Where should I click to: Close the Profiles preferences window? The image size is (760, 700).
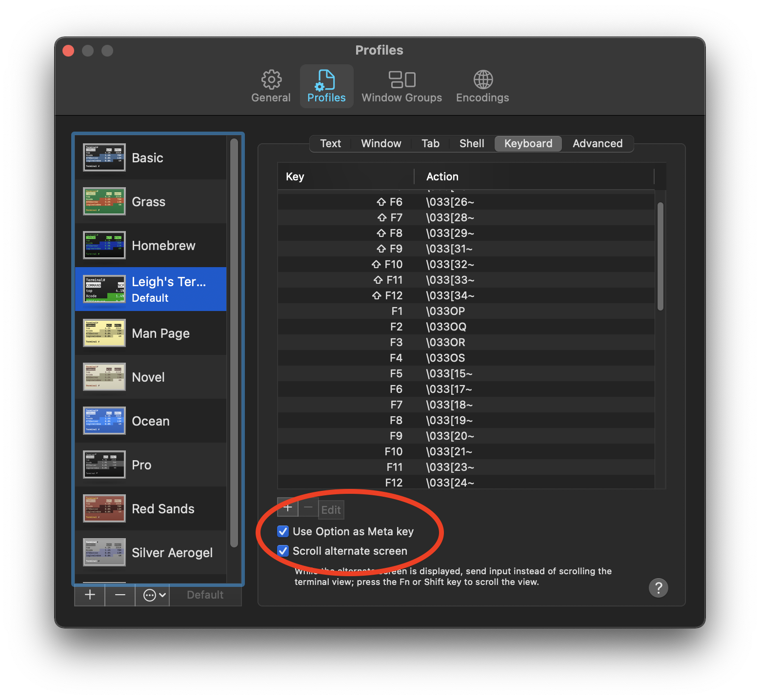[68, 51]
